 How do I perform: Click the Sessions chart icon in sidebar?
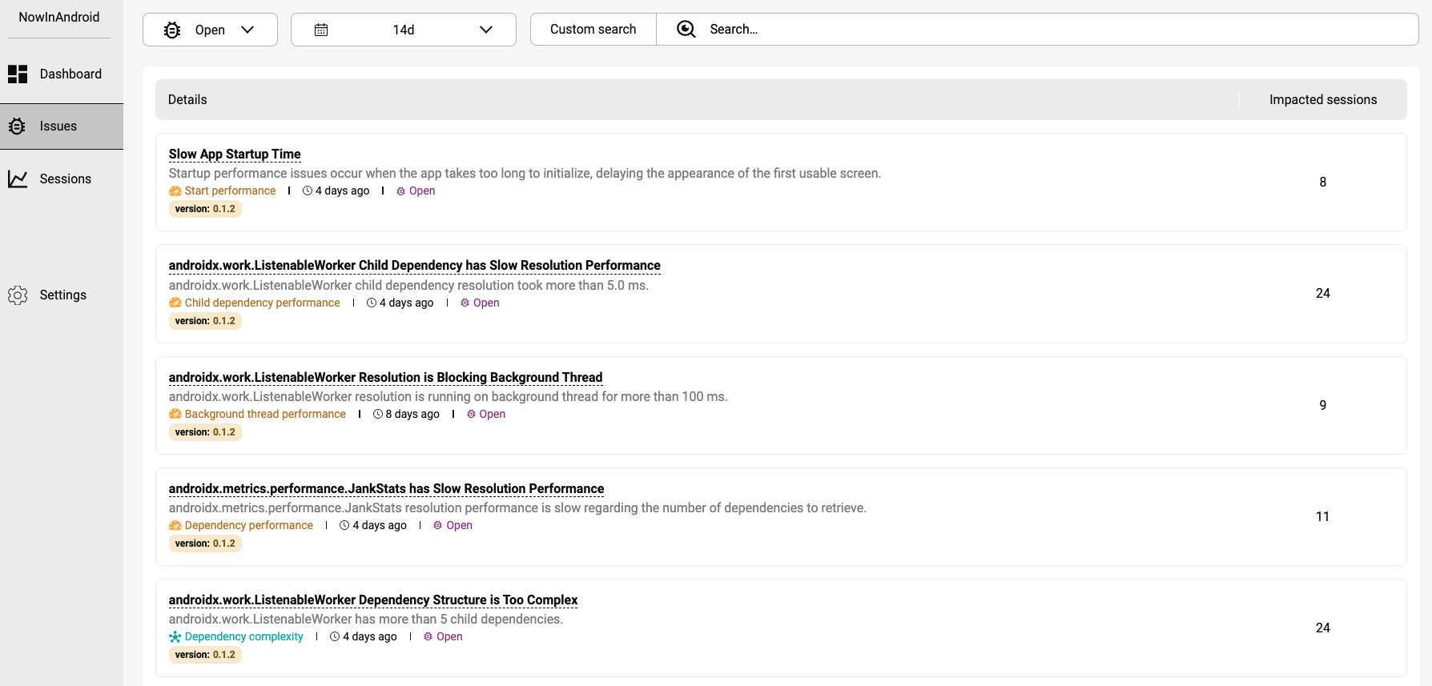18,179
